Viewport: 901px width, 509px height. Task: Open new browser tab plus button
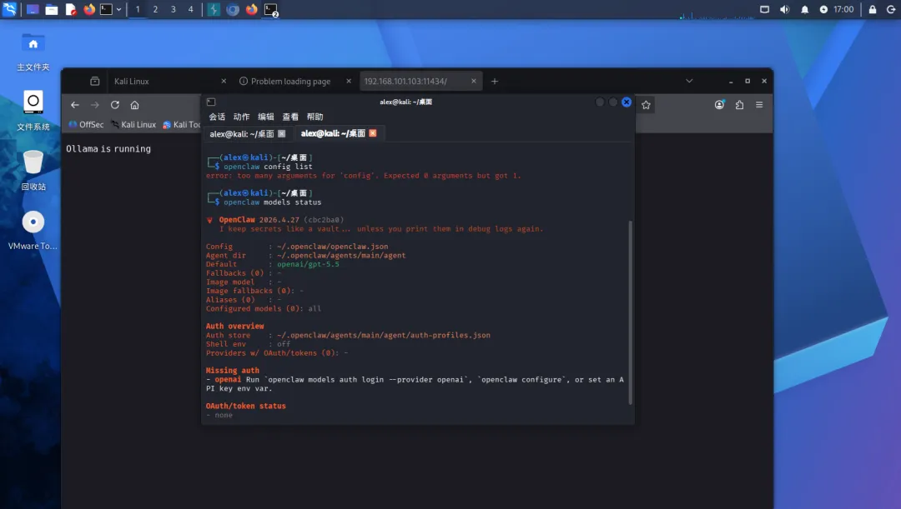(494, 82)
